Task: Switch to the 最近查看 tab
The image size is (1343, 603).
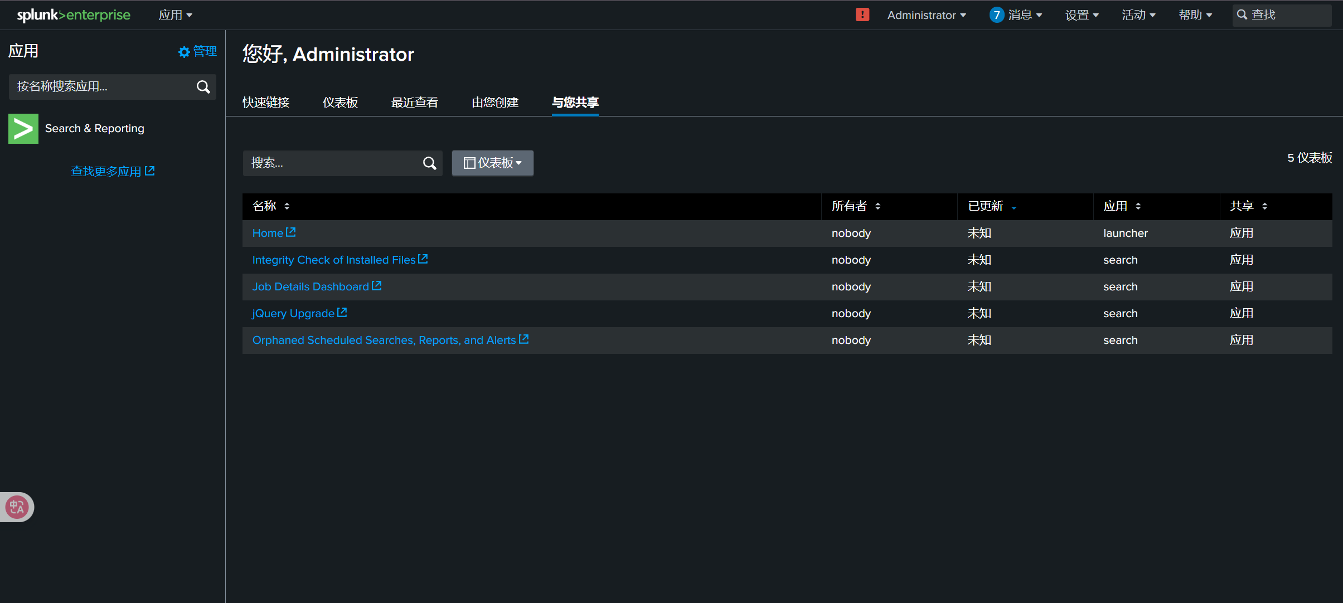Action: coord(414,103)
